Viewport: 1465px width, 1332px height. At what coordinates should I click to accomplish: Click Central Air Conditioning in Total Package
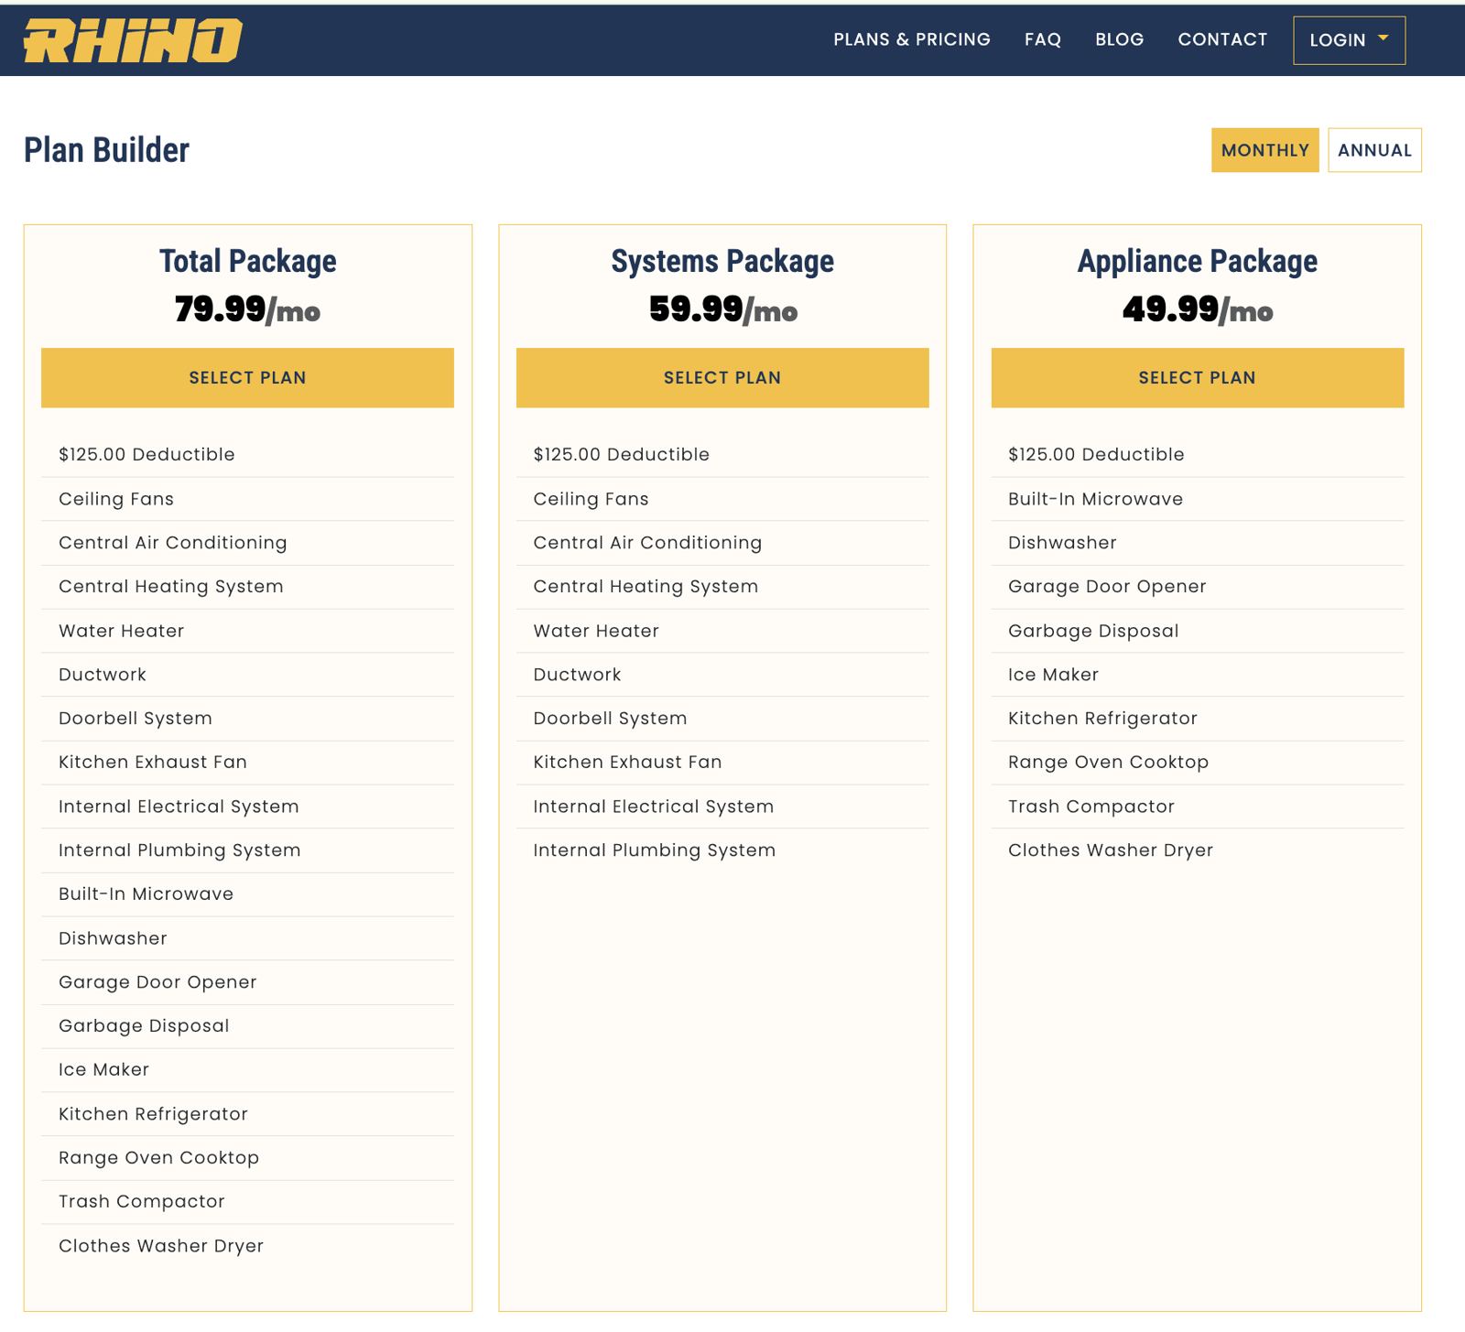point(247,543)
